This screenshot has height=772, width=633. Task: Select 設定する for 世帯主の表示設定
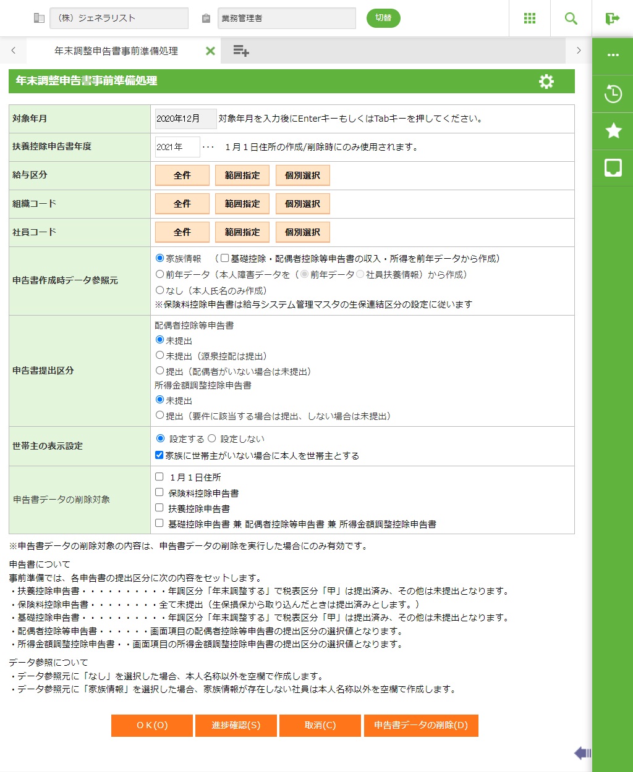(161, 438)
